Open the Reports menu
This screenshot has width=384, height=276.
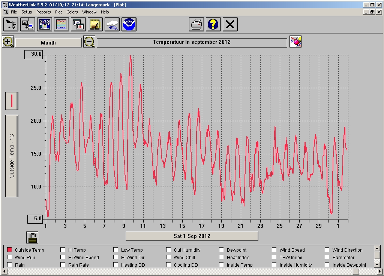click(43, 12)
